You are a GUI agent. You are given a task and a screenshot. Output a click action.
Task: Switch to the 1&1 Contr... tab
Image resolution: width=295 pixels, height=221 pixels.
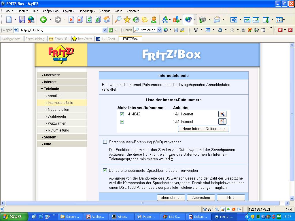pyautogui.click(x=107, y=39)
